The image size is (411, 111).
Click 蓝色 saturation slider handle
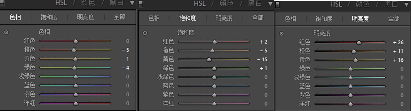214,86
